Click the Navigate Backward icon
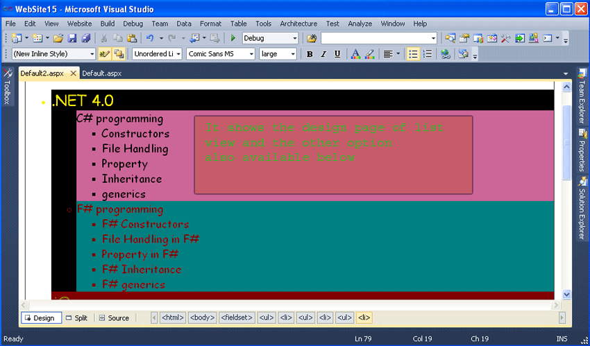The height and width of the screenshot is (346, 590). [x=194, y=38]
